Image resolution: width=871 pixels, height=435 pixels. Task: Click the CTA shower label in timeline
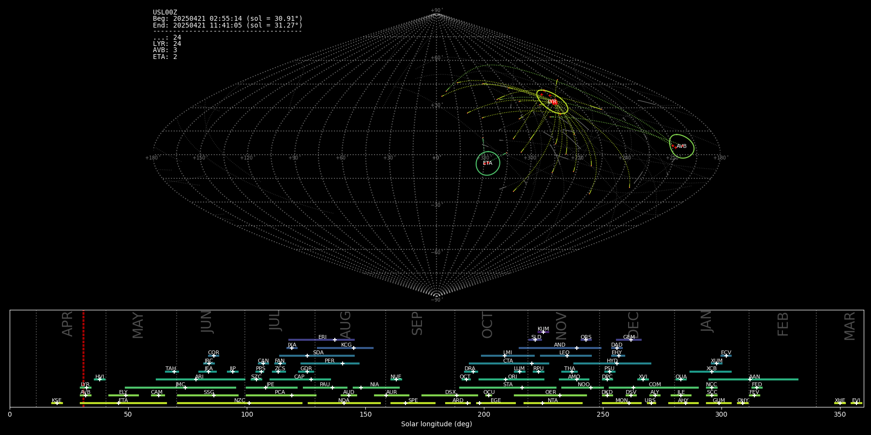click(508, 361)
